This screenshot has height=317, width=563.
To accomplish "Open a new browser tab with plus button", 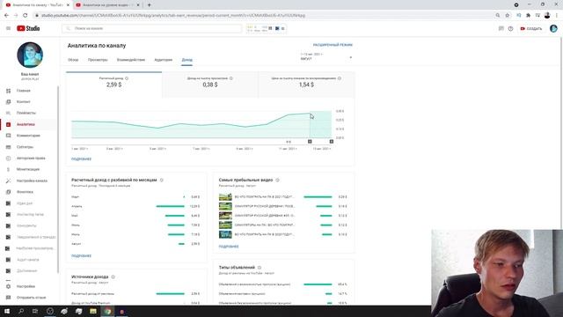I will 149,5.
